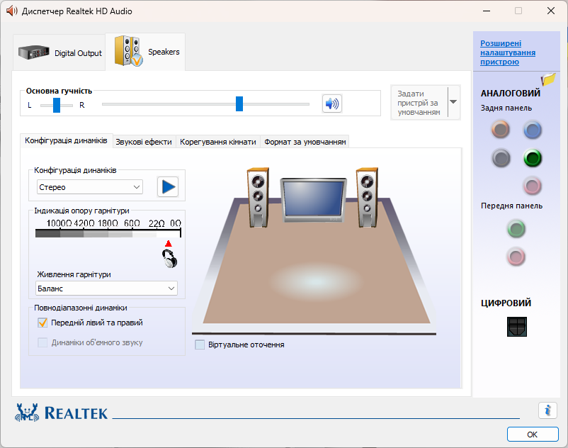
Task: Open the Конфігурація динаміків tab
Action: [x=66, y=140]
